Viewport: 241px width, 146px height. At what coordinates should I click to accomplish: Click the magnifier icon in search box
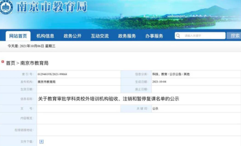click(178, 36)
